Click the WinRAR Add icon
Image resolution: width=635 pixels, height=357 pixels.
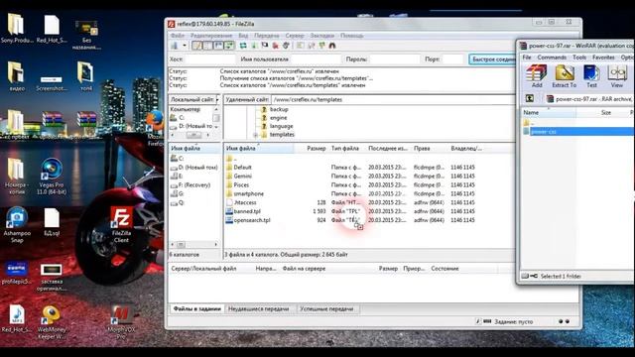tap(536, 76)
